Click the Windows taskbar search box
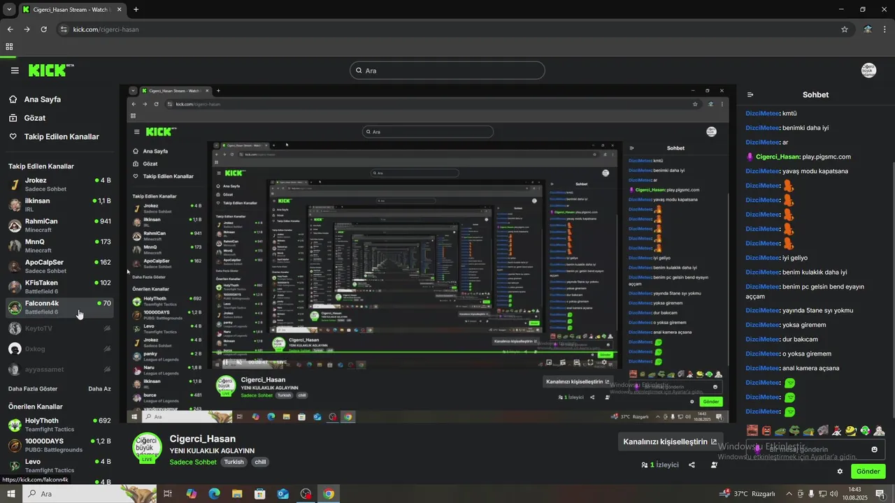 pos(90,494)
